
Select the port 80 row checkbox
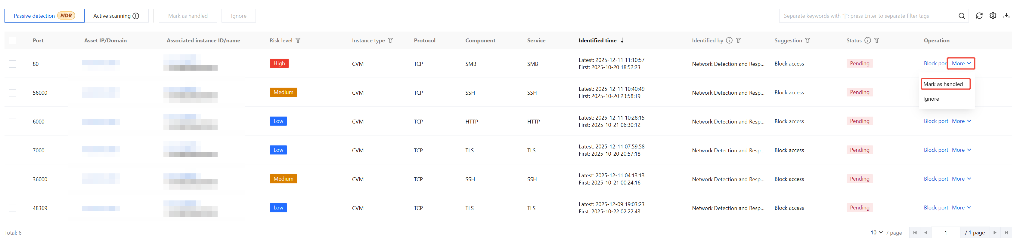(x=13, y=64)
